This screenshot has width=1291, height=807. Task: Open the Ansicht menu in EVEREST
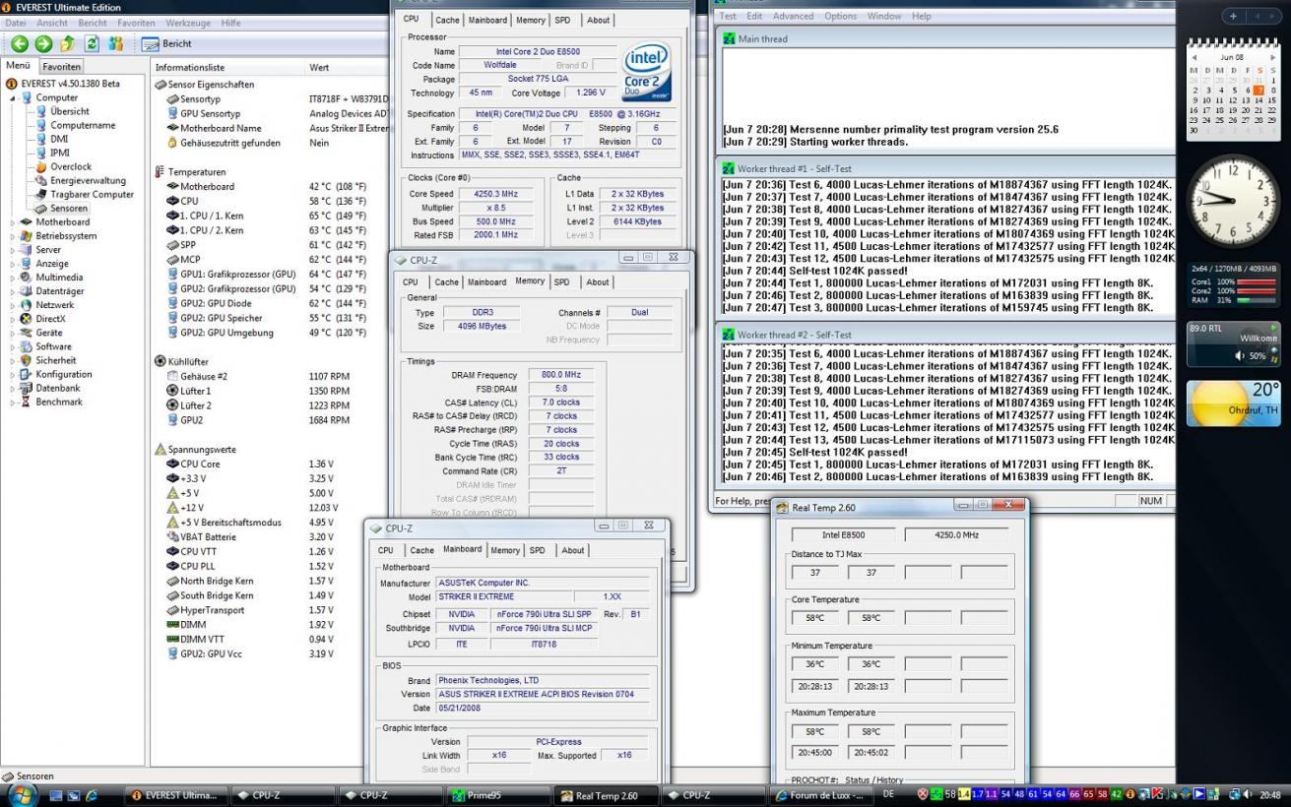52,23
